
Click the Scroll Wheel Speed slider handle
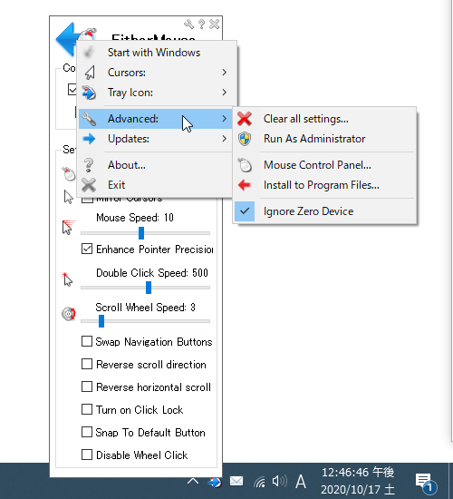click(101, 321)
